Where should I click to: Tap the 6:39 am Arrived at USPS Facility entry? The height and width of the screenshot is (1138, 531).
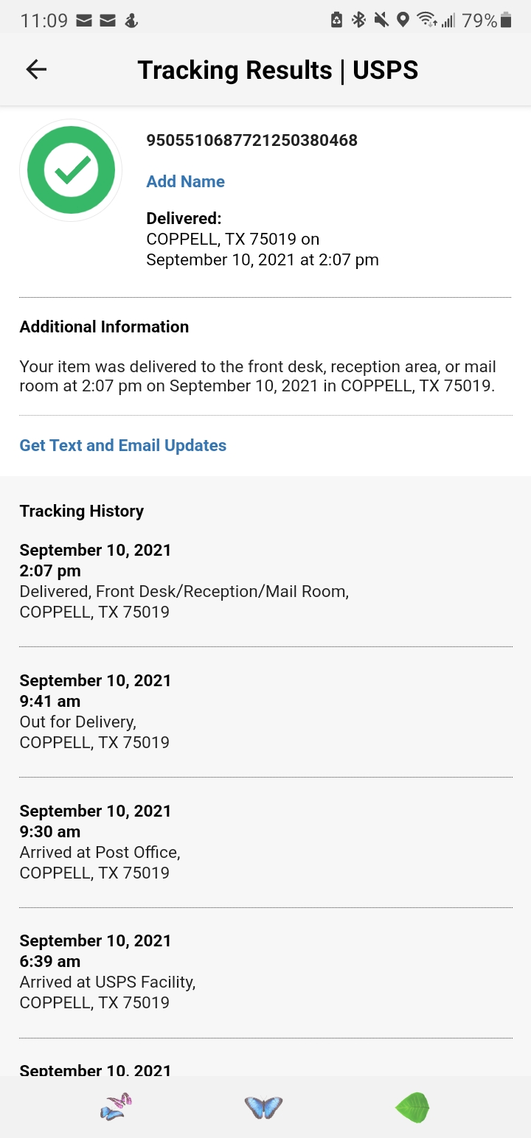point(107,972)
